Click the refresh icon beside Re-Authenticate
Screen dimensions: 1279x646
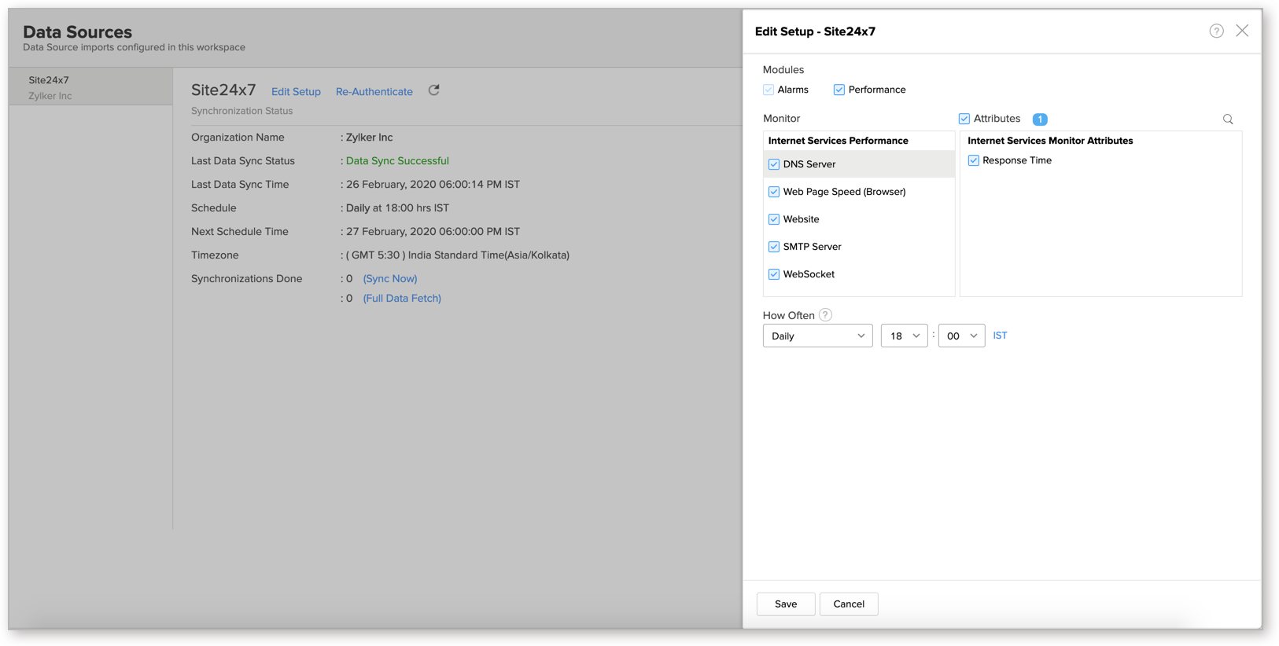pyautogui.click(x=433, y=90)
